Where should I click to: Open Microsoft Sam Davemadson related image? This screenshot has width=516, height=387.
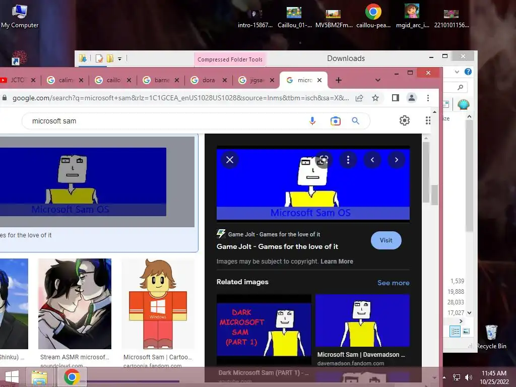(362, 320)
